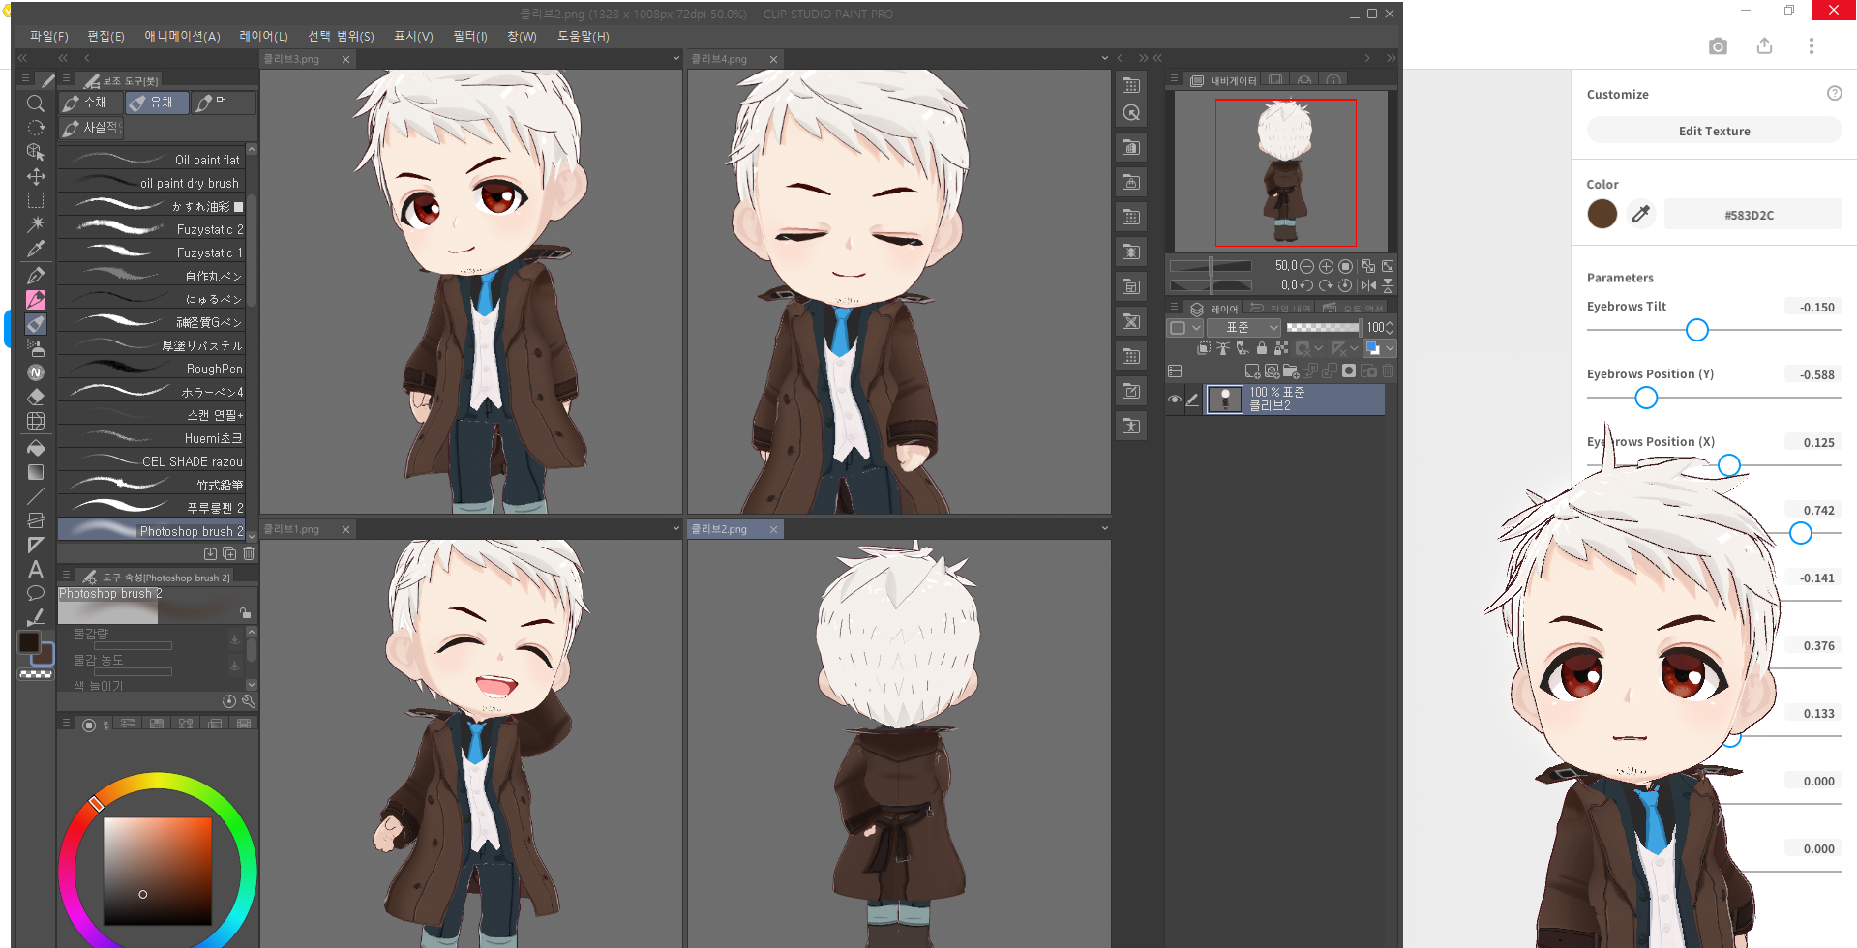Open the layer palette color dropdown
Image resolution: width=1857 pixels, height=948 pixels.
pyautogui.click(x=1184, y=328)
